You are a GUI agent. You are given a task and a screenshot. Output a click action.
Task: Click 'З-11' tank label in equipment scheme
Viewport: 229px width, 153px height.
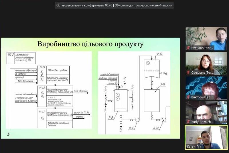(x=163, y=84)
